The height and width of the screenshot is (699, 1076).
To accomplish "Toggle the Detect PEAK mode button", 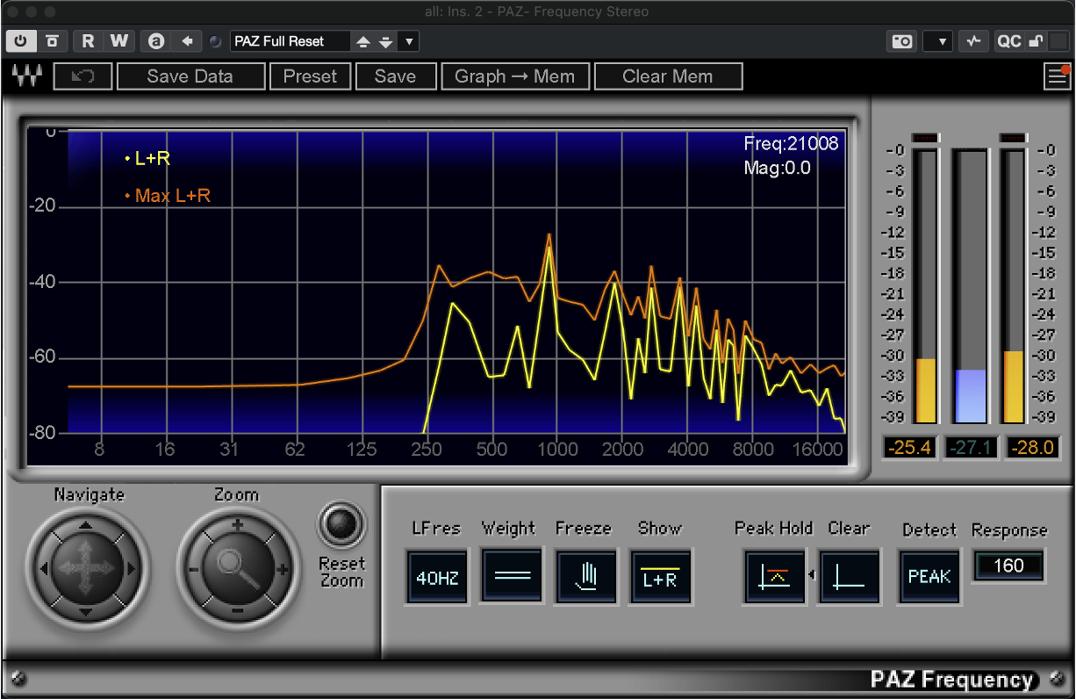I will pos(929,577).
